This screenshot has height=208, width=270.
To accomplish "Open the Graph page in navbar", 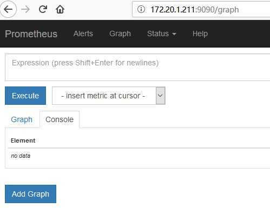I will tap(120, 33).
